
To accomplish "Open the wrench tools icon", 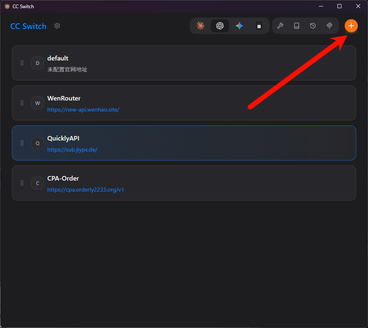I will (x=280, y=26).
